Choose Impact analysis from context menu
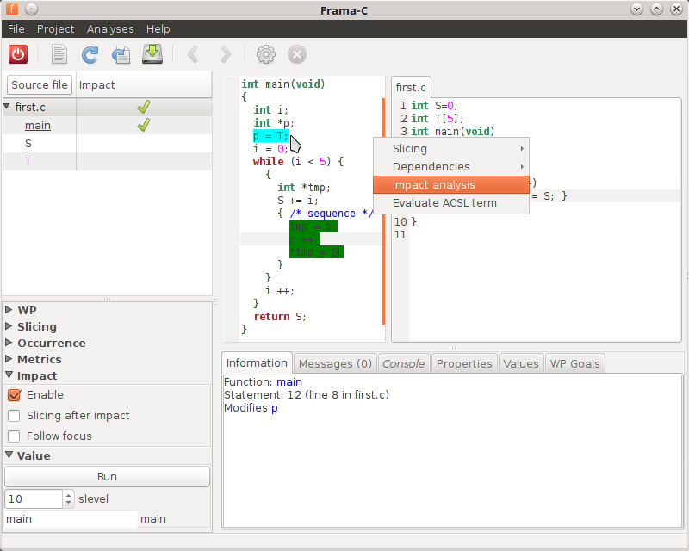The height and width of the screenshot is (551, 689). (x=450, y=184)
